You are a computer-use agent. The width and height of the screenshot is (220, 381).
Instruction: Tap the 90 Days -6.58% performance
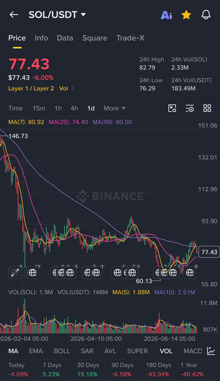click(x=122, y=370)
